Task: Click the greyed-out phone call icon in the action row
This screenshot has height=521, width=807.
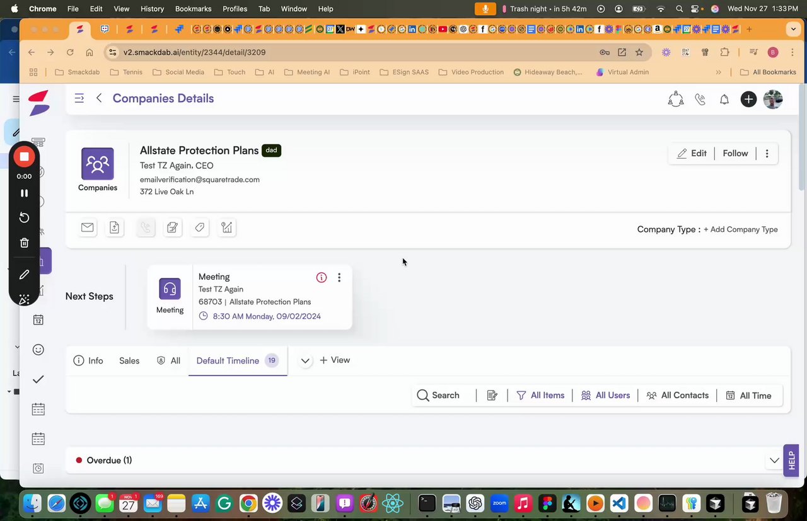Action: 146,227
